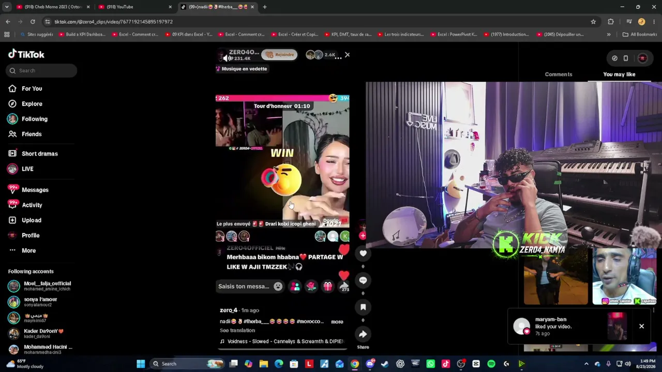Viewport: 662px width, 372px height.
Task: Click the Saisis ton message field
Action: [x=244, y=286]
